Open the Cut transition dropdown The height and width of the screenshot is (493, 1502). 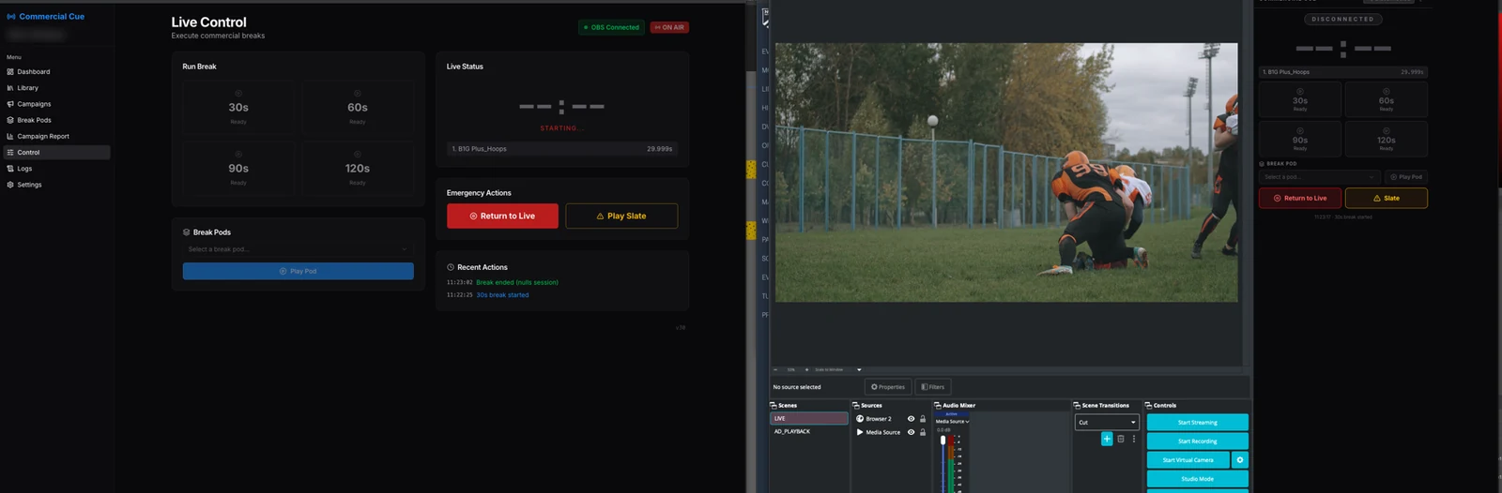1107,423
